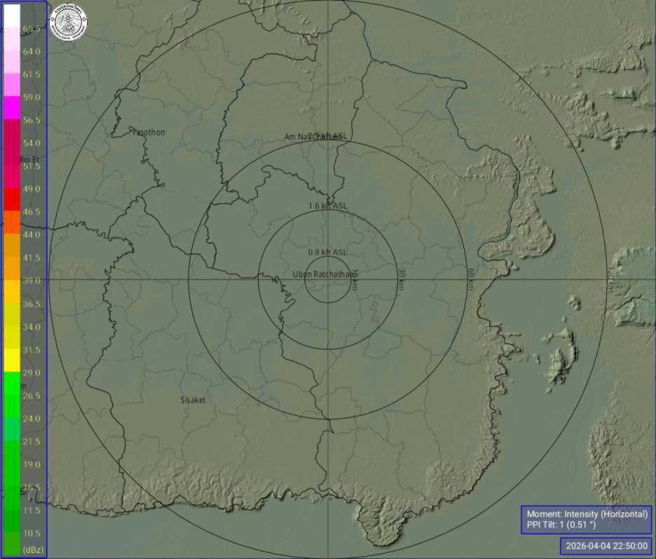Click the 1.6 km ASL ring label
This screenshot has height=559, width=656.
pos(328,206)
